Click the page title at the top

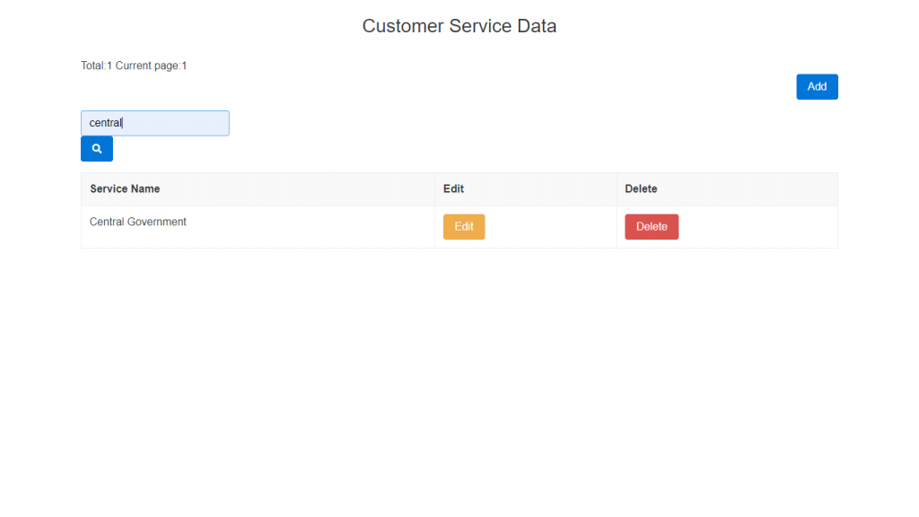(459, 26)
